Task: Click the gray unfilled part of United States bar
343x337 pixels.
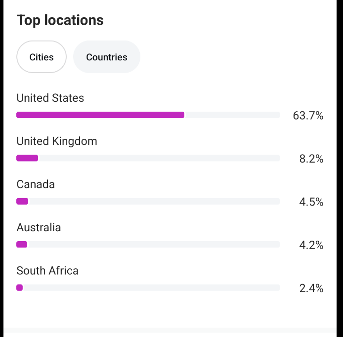Action: coord(232,115)
